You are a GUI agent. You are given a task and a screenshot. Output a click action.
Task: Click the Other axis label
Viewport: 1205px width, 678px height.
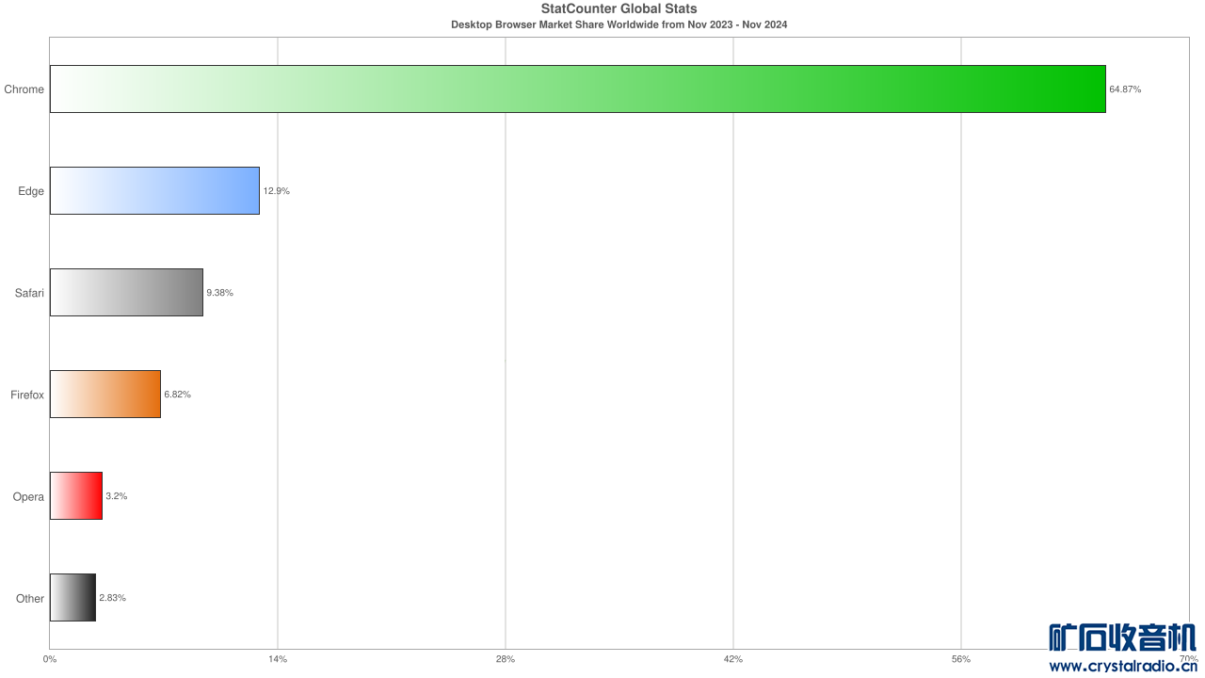pos(30,598)
